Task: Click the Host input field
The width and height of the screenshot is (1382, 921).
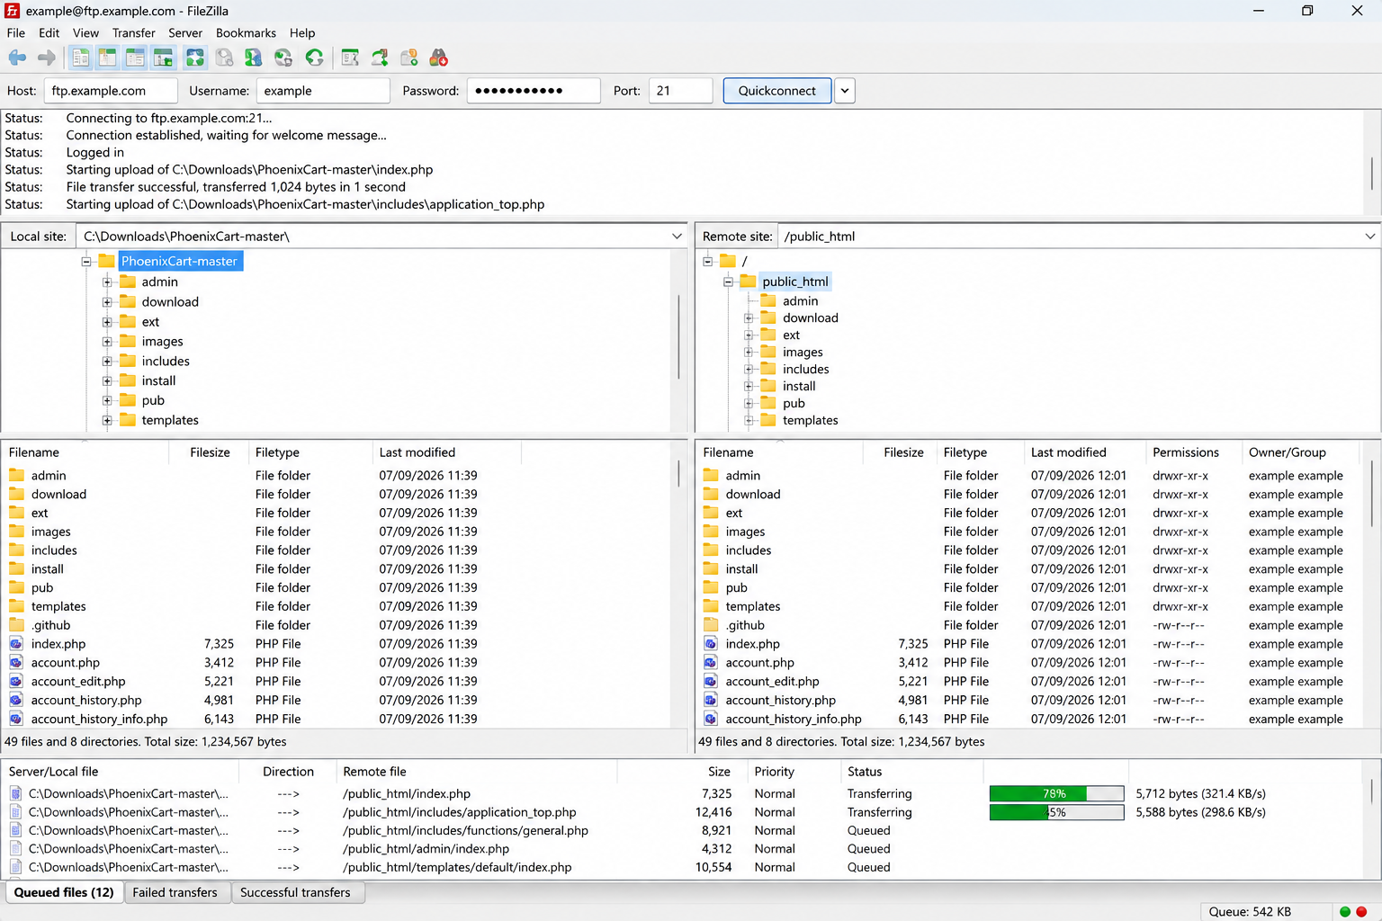Action: pos(111,91)
